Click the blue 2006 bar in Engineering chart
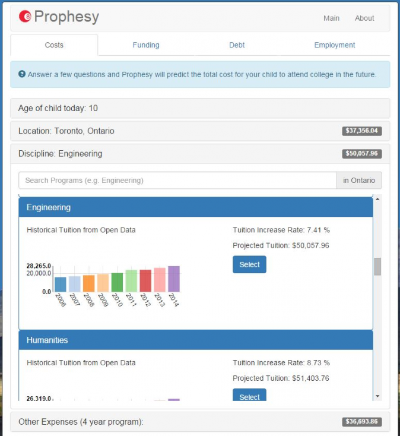400x436 pixels. tap(61, 285)
